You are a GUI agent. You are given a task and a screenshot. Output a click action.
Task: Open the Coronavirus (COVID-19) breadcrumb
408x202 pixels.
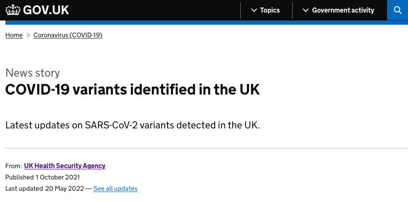tap(68, 35)
